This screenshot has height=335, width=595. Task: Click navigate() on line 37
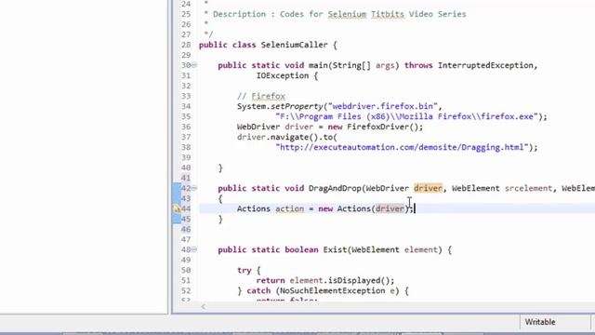(x=295, y=137)
